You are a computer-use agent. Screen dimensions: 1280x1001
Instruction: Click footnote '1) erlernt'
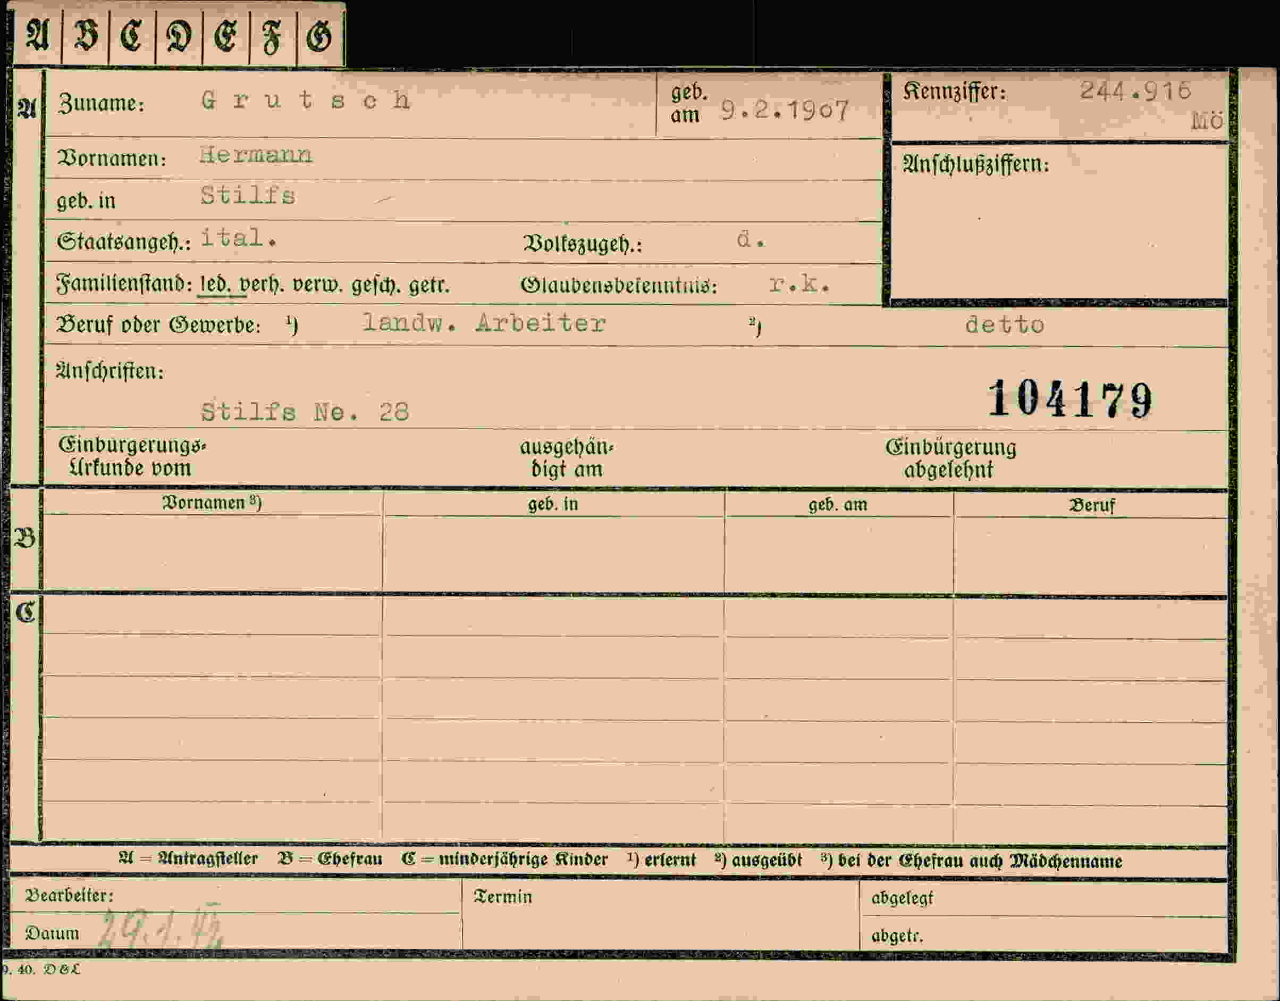click(661, 860)
